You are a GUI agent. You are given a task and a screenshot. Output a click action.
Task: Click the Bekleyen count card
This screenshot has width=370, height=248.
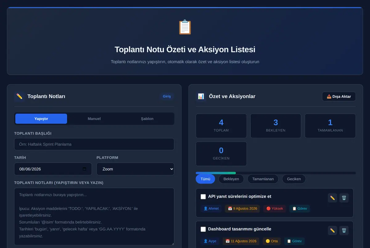pos(276,126)
